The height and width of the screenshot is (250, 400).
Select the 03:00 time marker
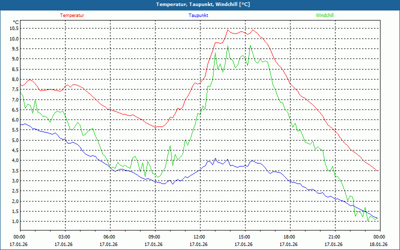pos(64,237)
